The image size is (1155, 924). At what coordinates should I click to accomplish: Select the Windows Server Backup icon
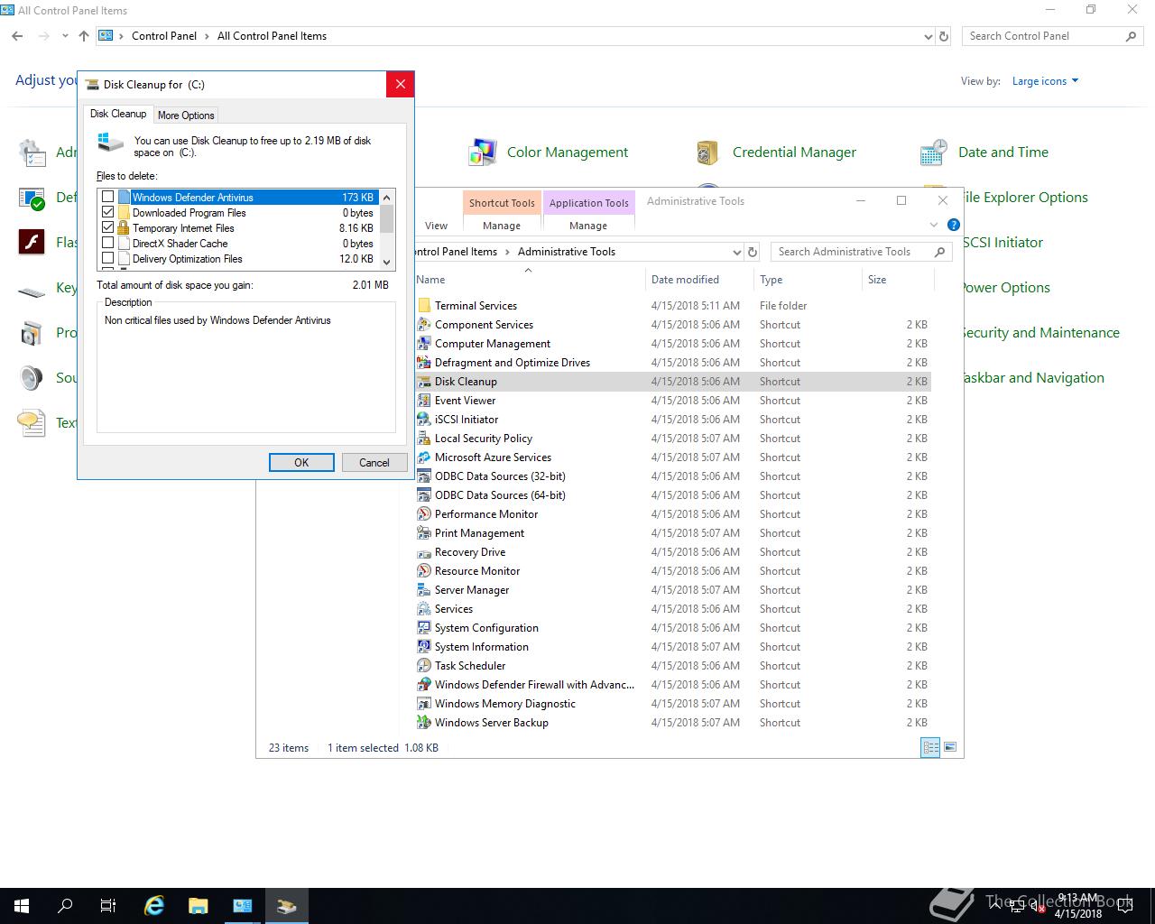point(424,723)
